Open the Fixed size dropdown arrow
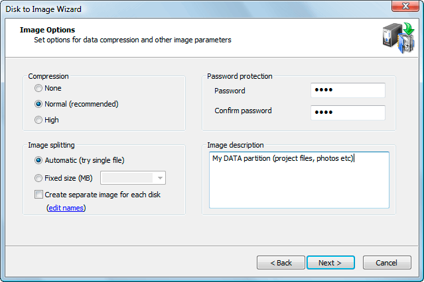424x282 pixels. pos(160,178)
